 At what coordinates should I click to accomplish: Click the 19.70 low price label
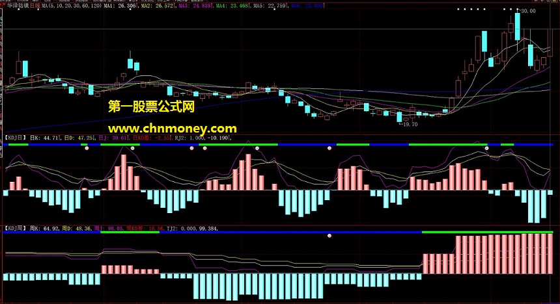point(410,124)
